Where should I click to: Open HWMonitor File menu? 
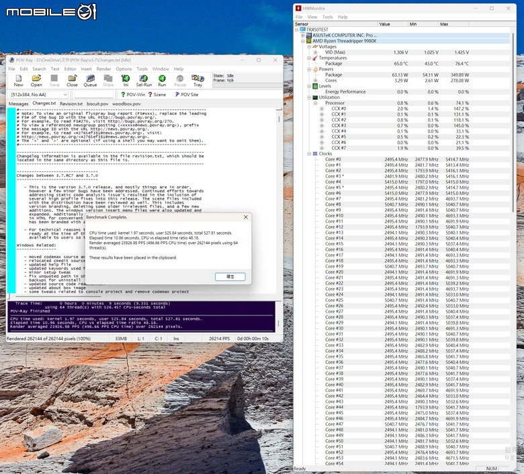tap(299, 17)
